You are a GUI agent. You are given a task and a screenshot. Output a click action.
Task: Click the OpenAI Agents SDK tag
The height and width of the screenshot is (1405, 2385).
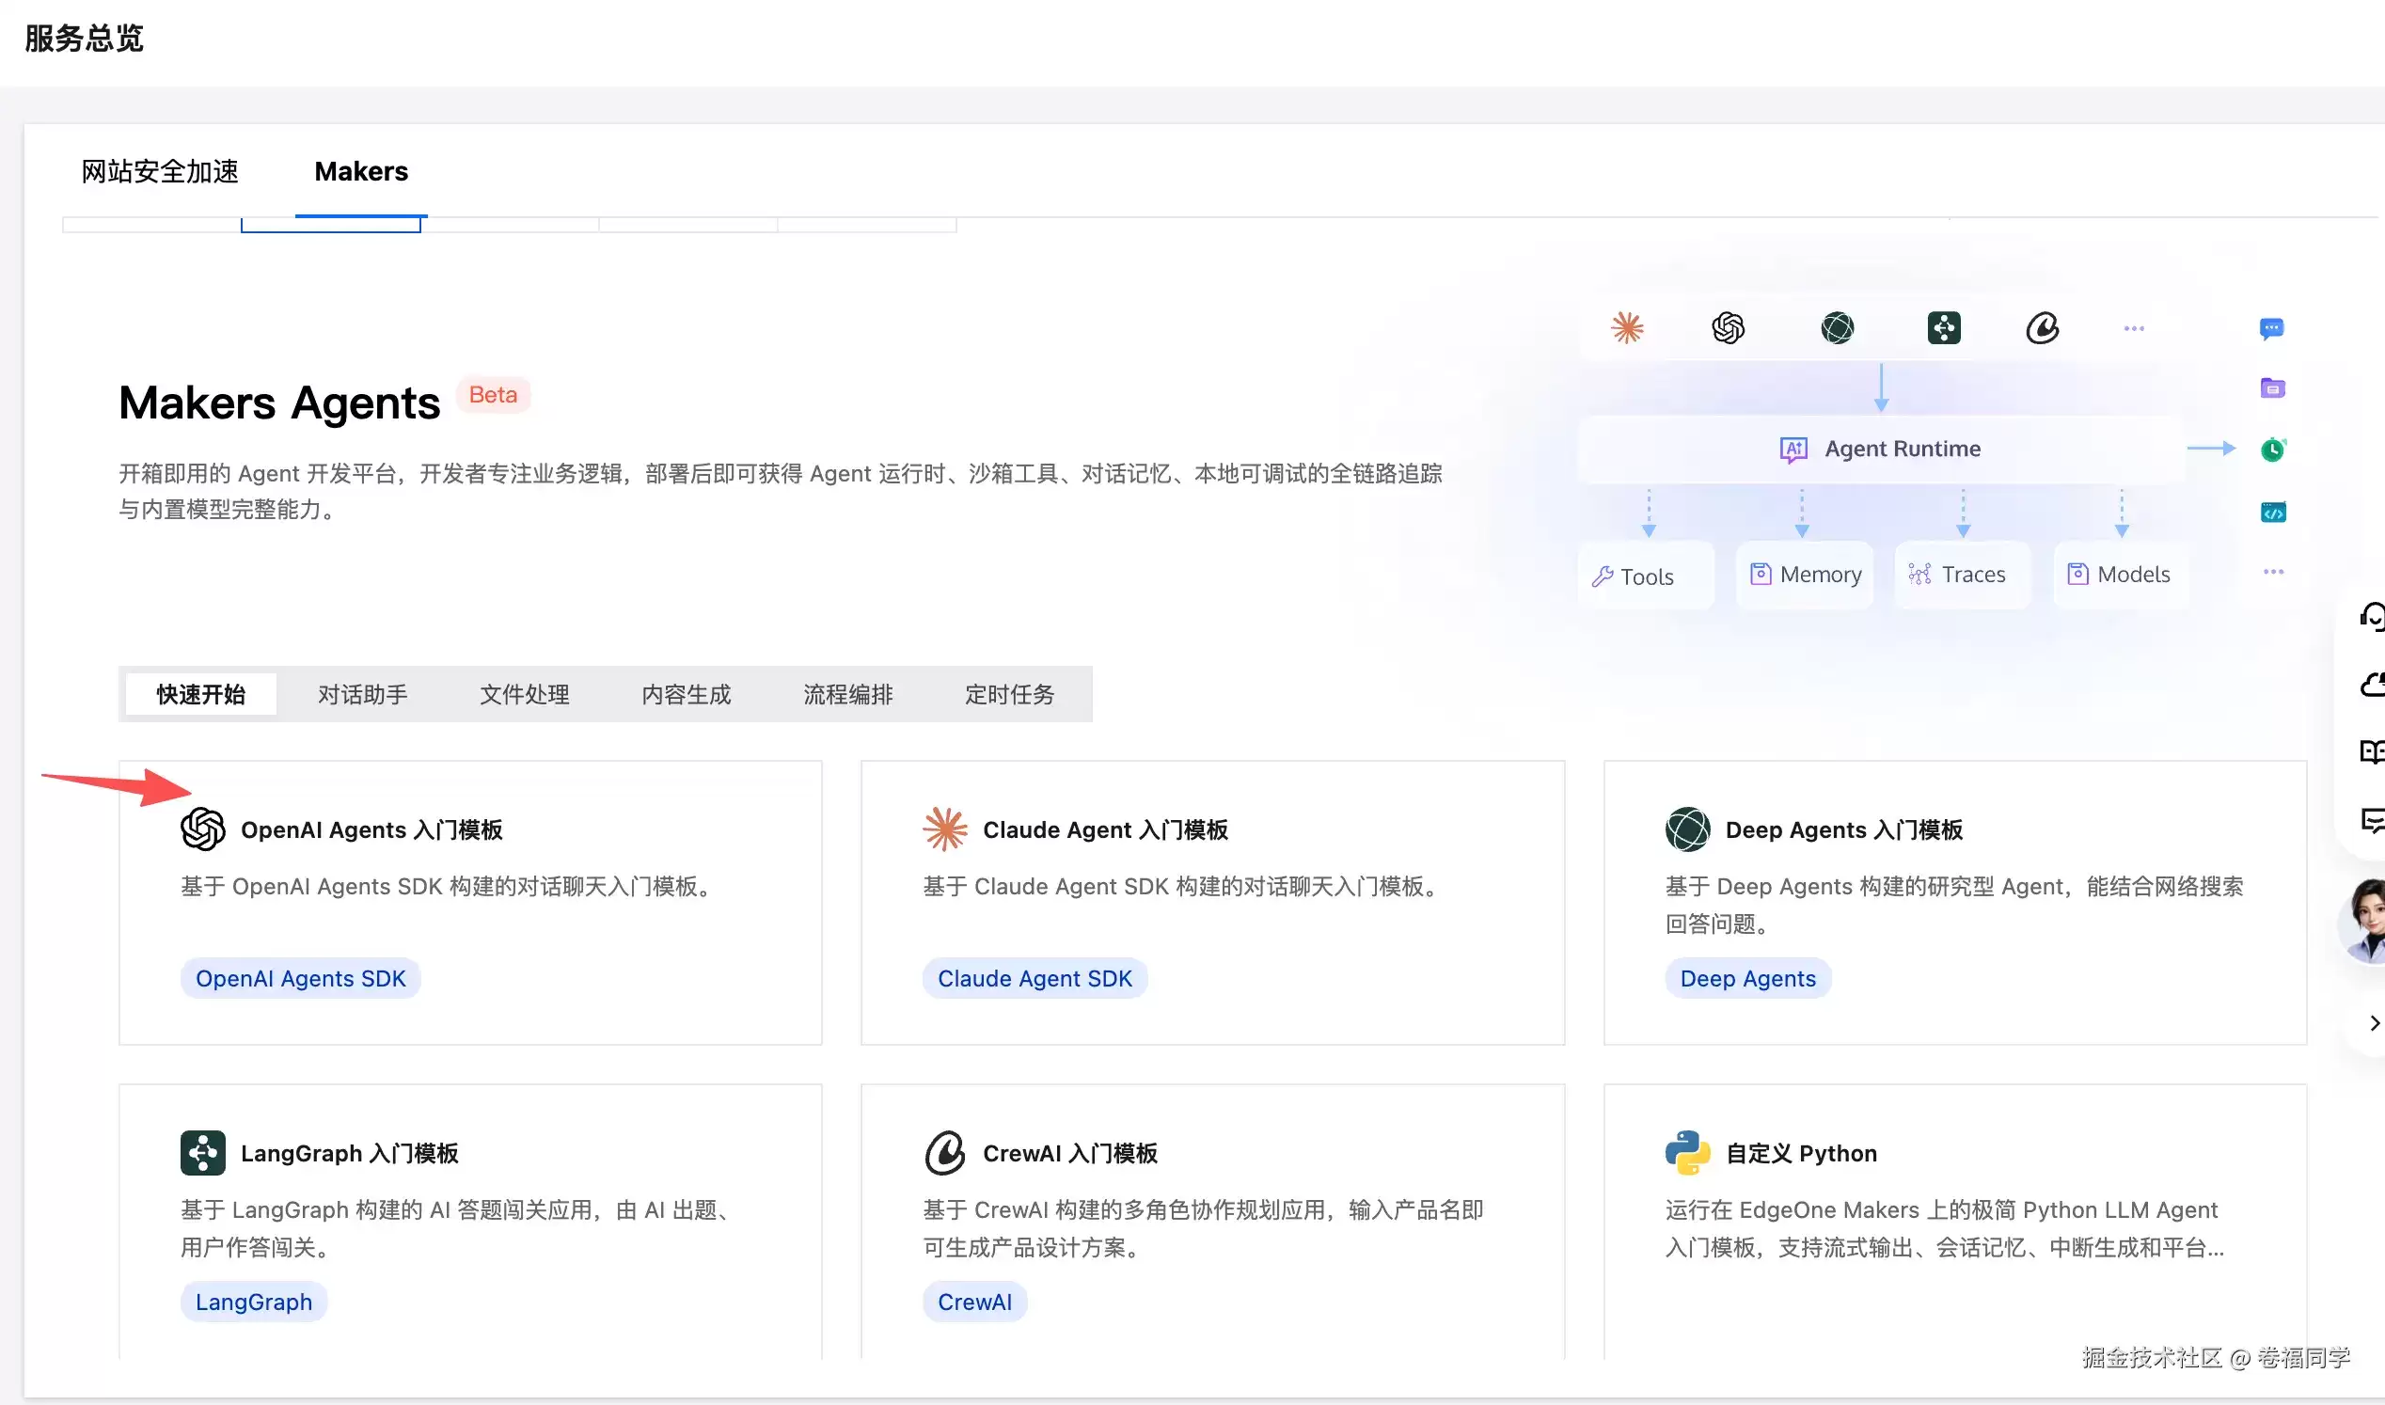point(300,978)
